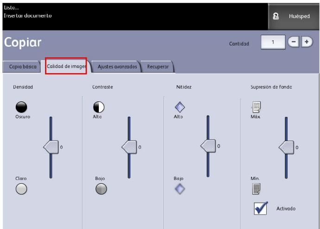Click the Claro light density icon
This screenshot has height=229, width=320.
point(21,189)
